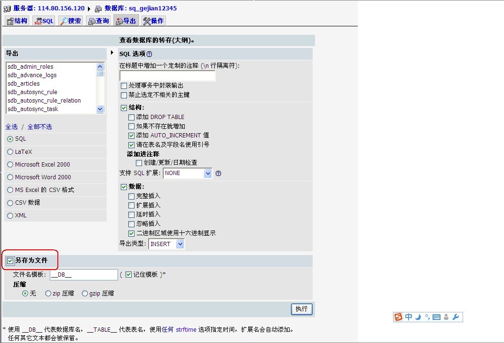Open the 查询 tab
Image resolution: width=504 pixels, height=343 pixels.
click(x=99, y=21)
